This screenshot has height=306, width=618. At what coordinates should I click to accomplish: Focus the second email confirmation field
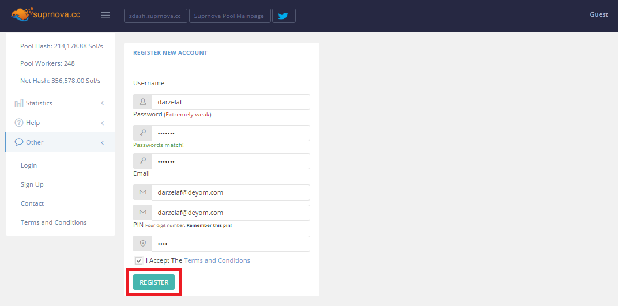pos(231,212)
